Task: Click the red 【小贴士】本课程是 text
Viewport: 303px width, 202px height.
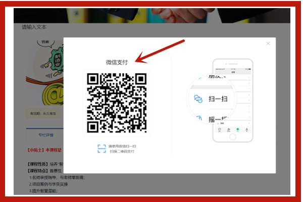Action: 44,150
